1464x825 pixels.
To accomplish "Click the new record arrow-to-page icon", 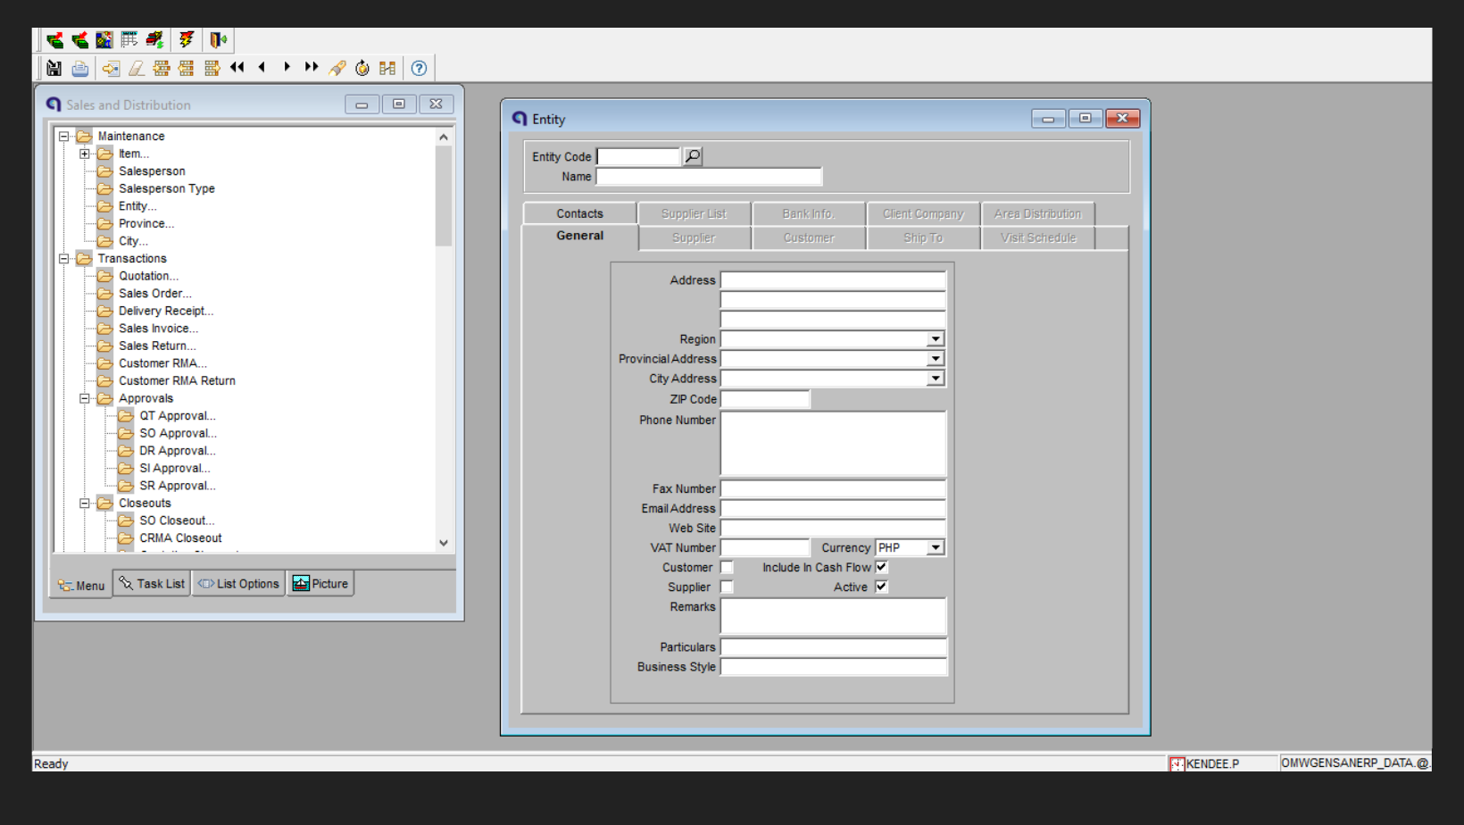I will click(111, 68).
